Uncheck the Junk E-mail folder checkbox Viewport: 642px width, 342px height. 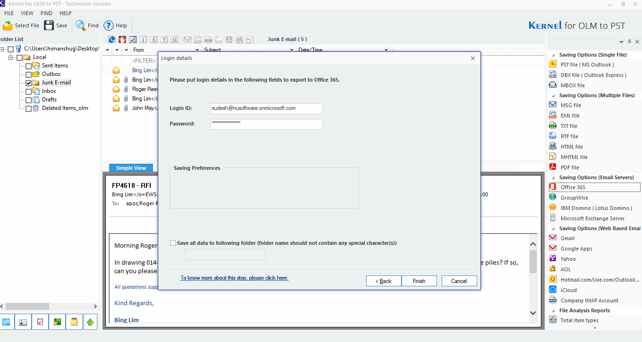click(29, 83)
